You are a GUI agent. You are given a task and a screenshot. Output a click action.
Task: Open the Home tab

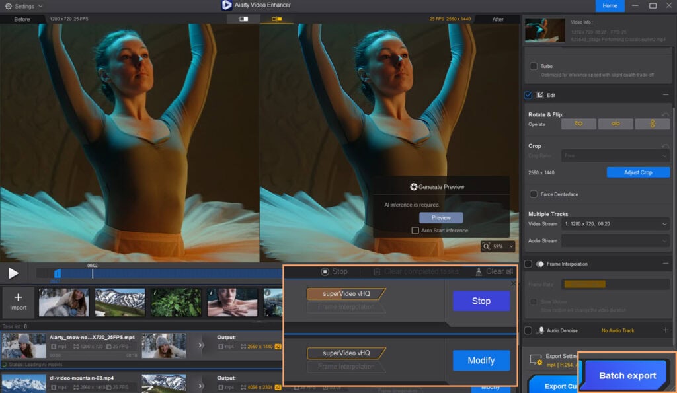(609, 5)
